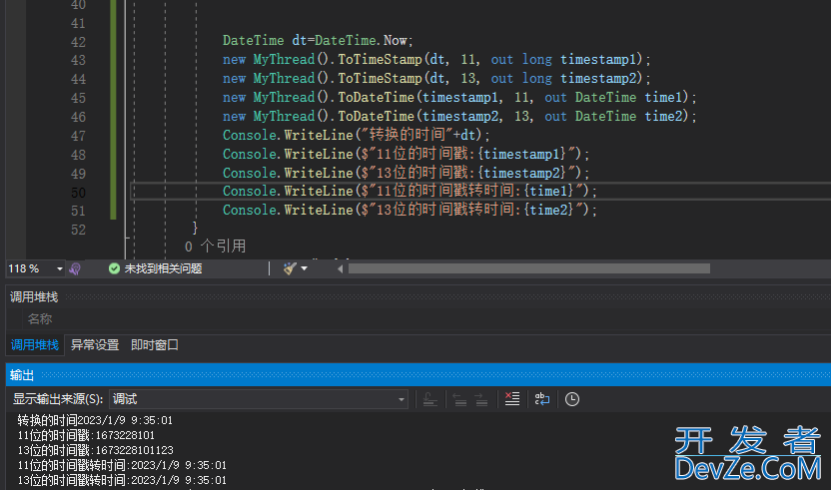Click output line '11位的时间戳转时间:2023/1/9 9:35:01'
The height and width of the screenshot is (490, 831).
coord(122,465)
